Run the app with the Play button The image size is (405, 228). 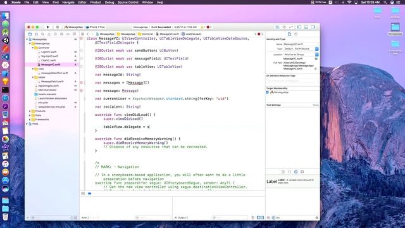click(x=48, y=27)
